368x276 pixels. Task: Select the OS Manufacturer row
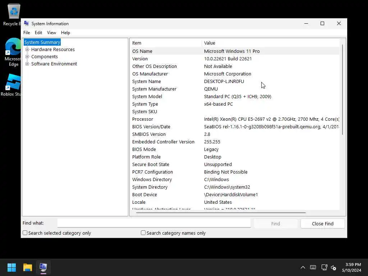click(x=235, y=74)
